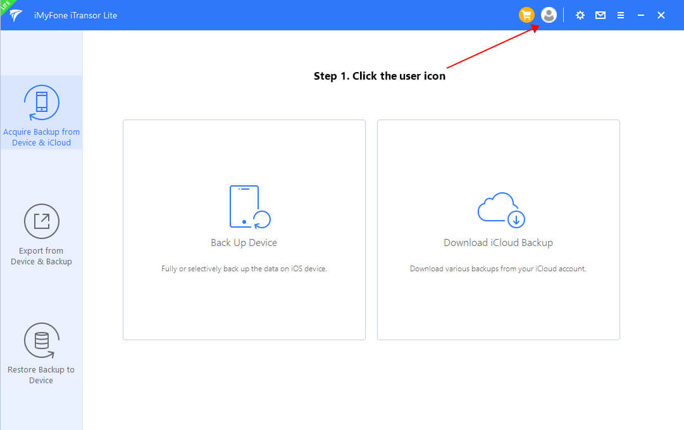Select the Export from Device & Backup icon
684x430 pixels.
pyautogui.click(x=41, y=221)
